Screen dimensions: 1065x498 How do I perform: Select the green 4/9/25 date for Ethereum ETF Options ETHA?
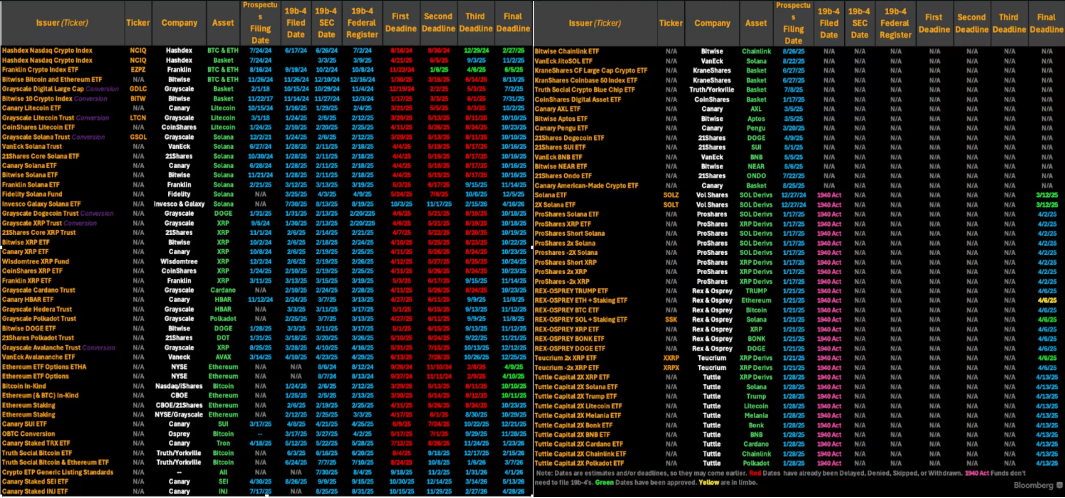coord(513,367)
